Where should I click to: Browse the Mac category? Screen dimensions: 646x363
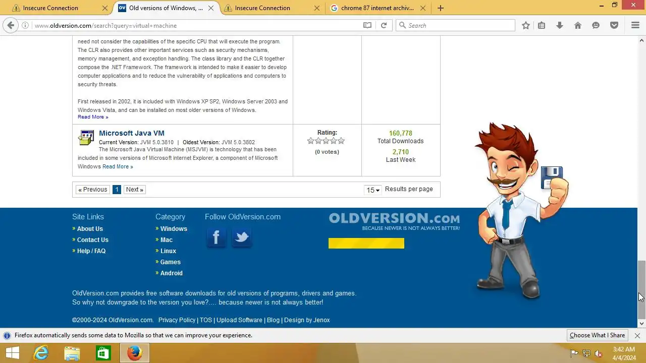(x=167, y=240)
